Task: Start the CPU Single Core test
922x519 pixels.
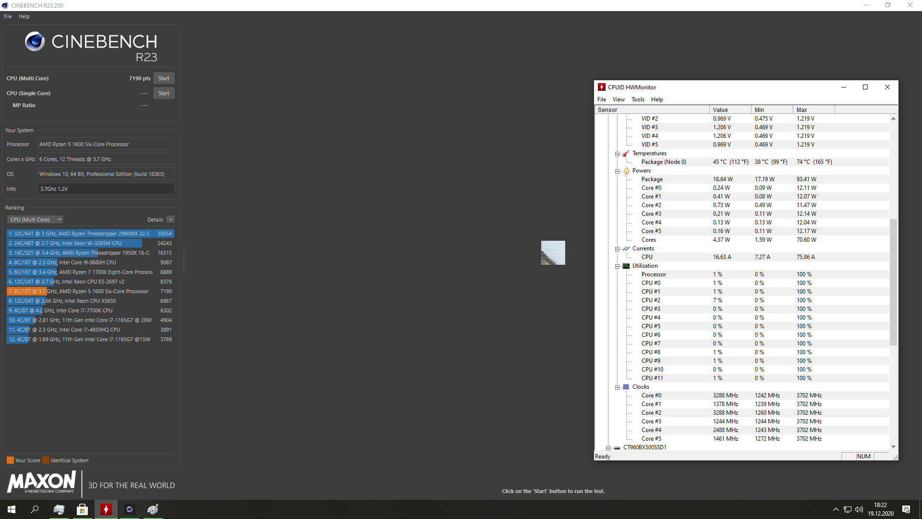Action: pos(164,93)
